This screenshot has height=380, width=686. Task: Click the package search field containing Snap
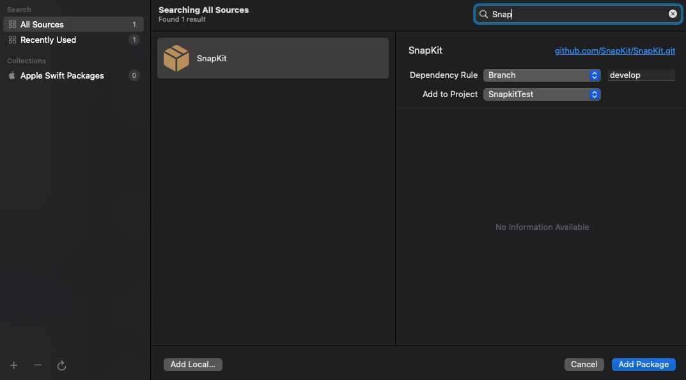577,15
